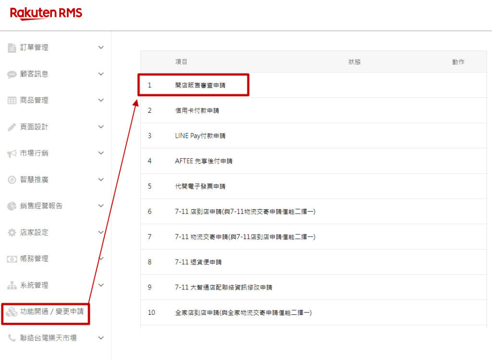Open the 帳務管理 menu item
Image resolution: width=492 pixels, height=360 pixels.
click(34, 259)
